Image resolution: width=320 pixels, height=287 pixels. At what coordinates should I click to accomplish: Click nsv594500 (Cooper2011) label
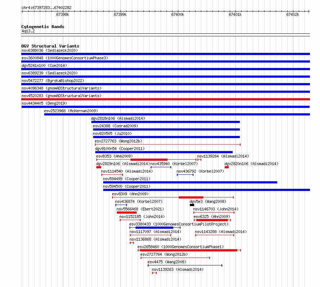(x=127, y=186)
